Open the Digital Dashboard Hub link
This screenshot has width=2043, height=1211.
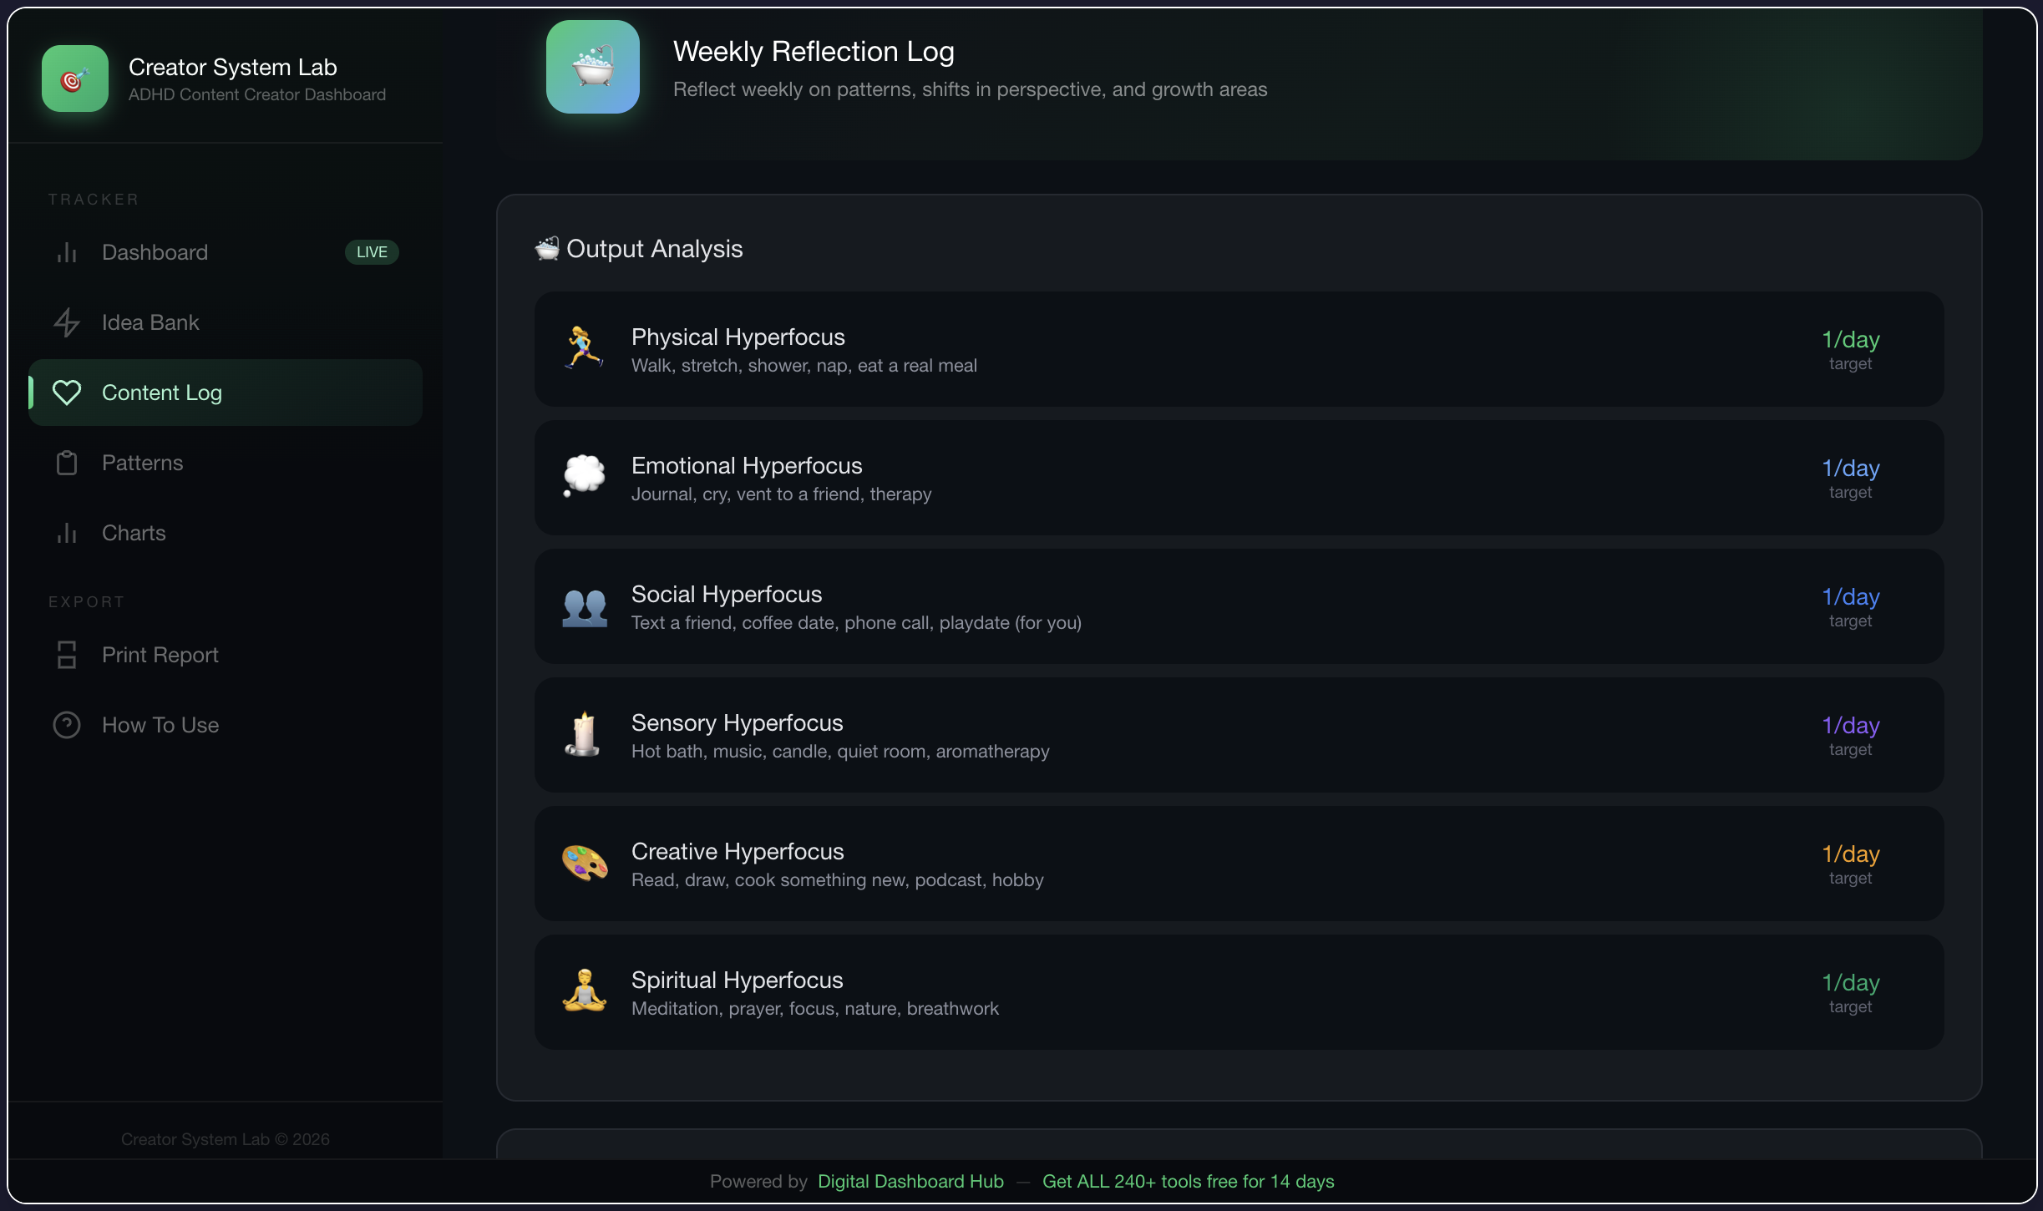tap(910, 1181)
